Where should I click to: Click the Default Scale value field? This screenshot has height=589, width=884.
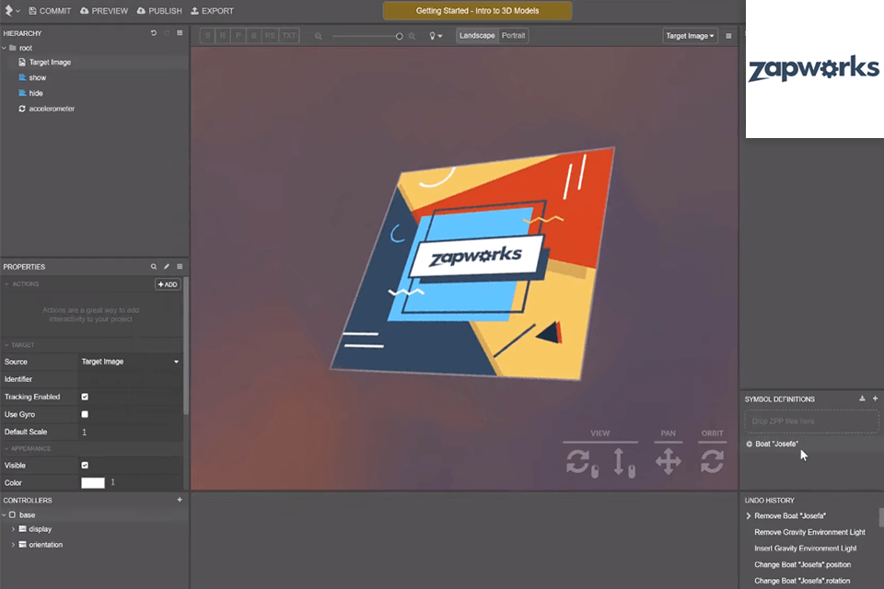(130, 432)
